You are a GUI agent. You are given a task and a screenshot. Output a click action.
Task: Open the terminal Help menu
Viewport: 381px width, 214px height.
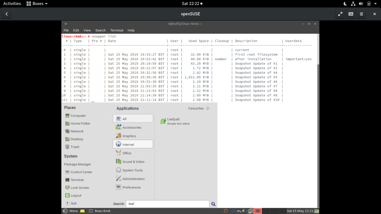pos(131,30)
